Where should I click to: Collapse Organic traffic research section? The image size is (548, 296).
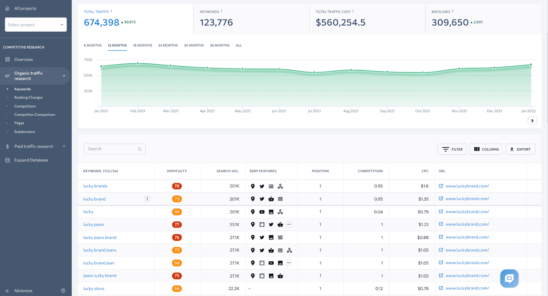tap(64, 76)
